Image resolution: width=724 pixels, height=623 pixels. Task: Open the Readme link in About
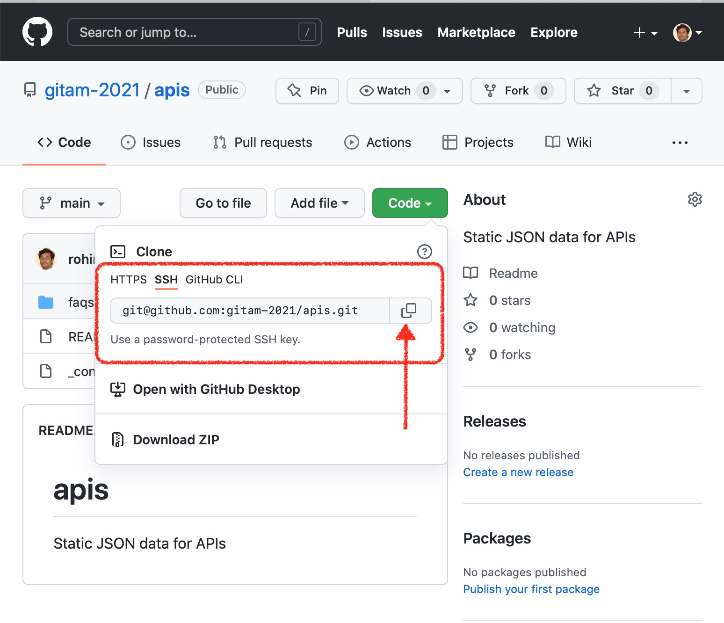[513, 273]
